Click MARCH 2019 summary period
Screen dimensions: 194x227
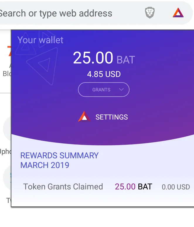tap(45, 165)
